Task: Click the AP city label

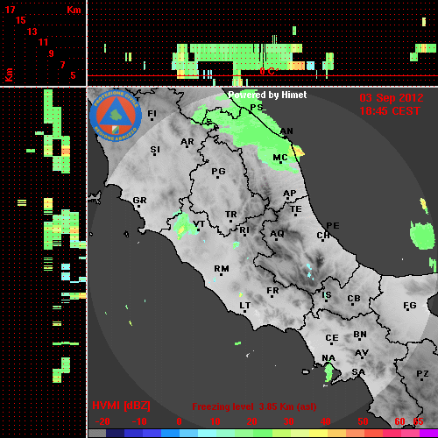Action: click(290, 194)
